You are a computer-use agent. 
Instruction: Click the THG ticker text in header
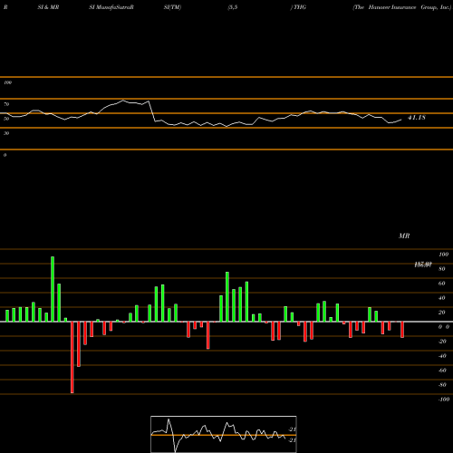[300, 7]
